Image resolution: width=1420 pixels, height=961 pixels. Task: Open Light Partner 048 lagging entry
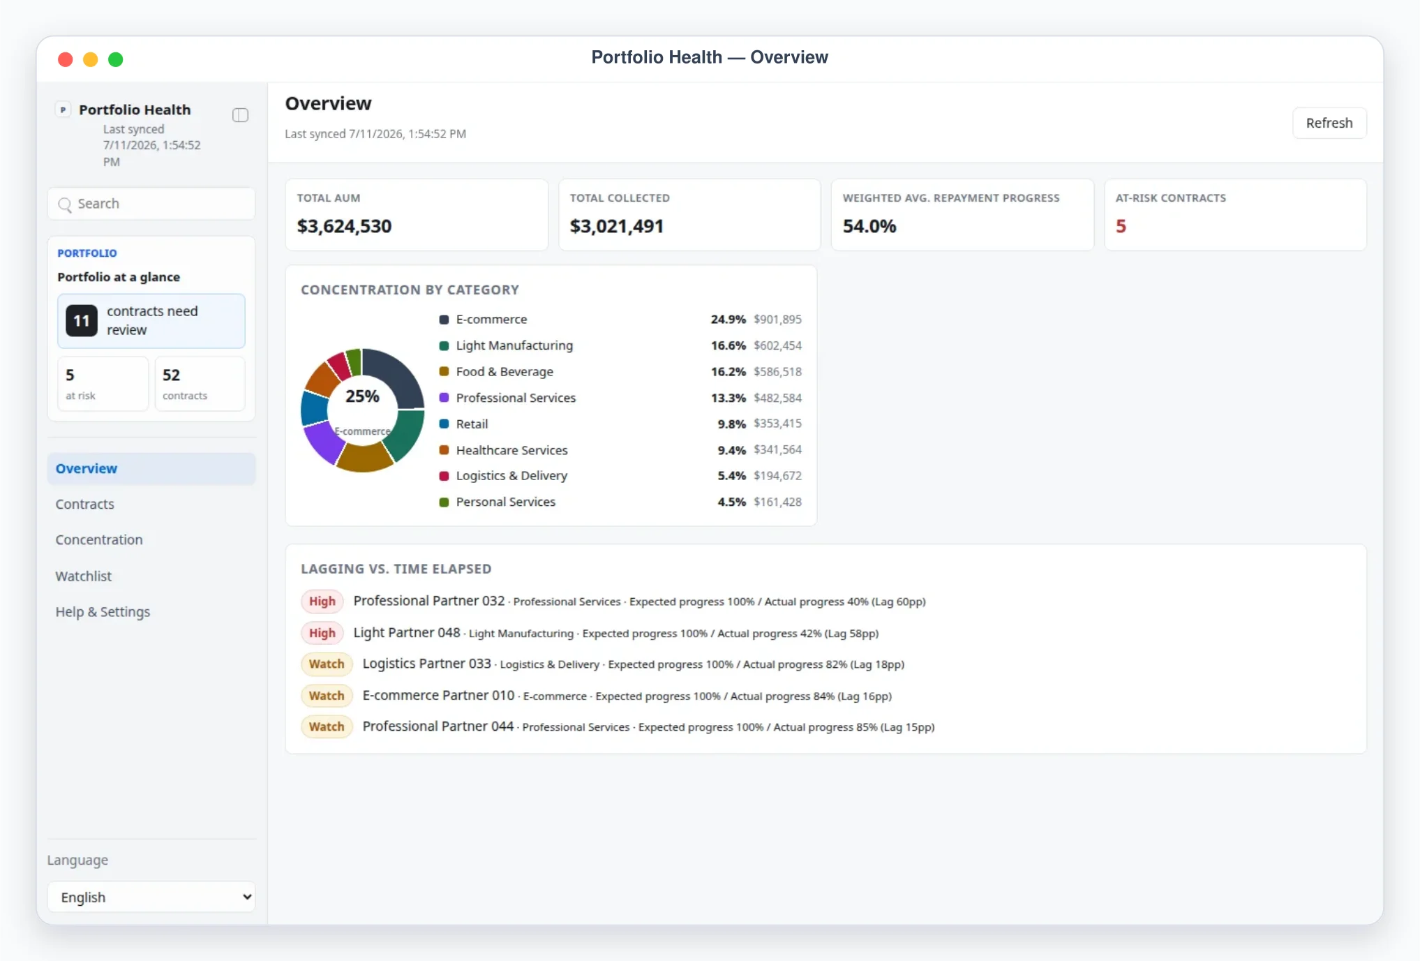pos(590,633)
